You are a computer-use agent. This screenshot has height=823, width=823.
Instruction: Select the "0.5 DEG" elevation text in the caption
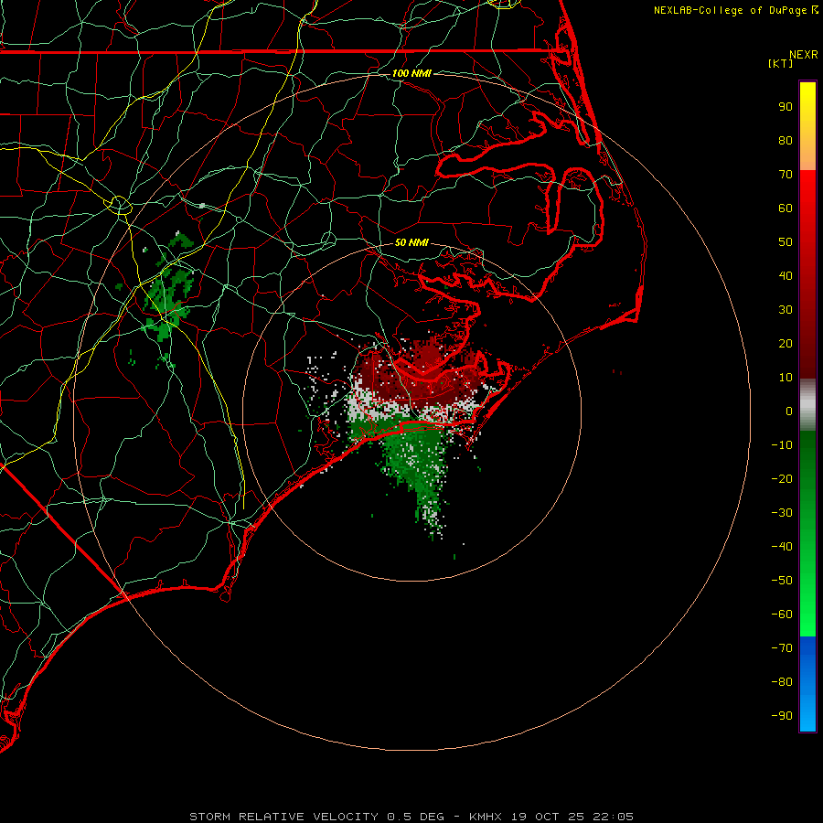coord(416,817)
